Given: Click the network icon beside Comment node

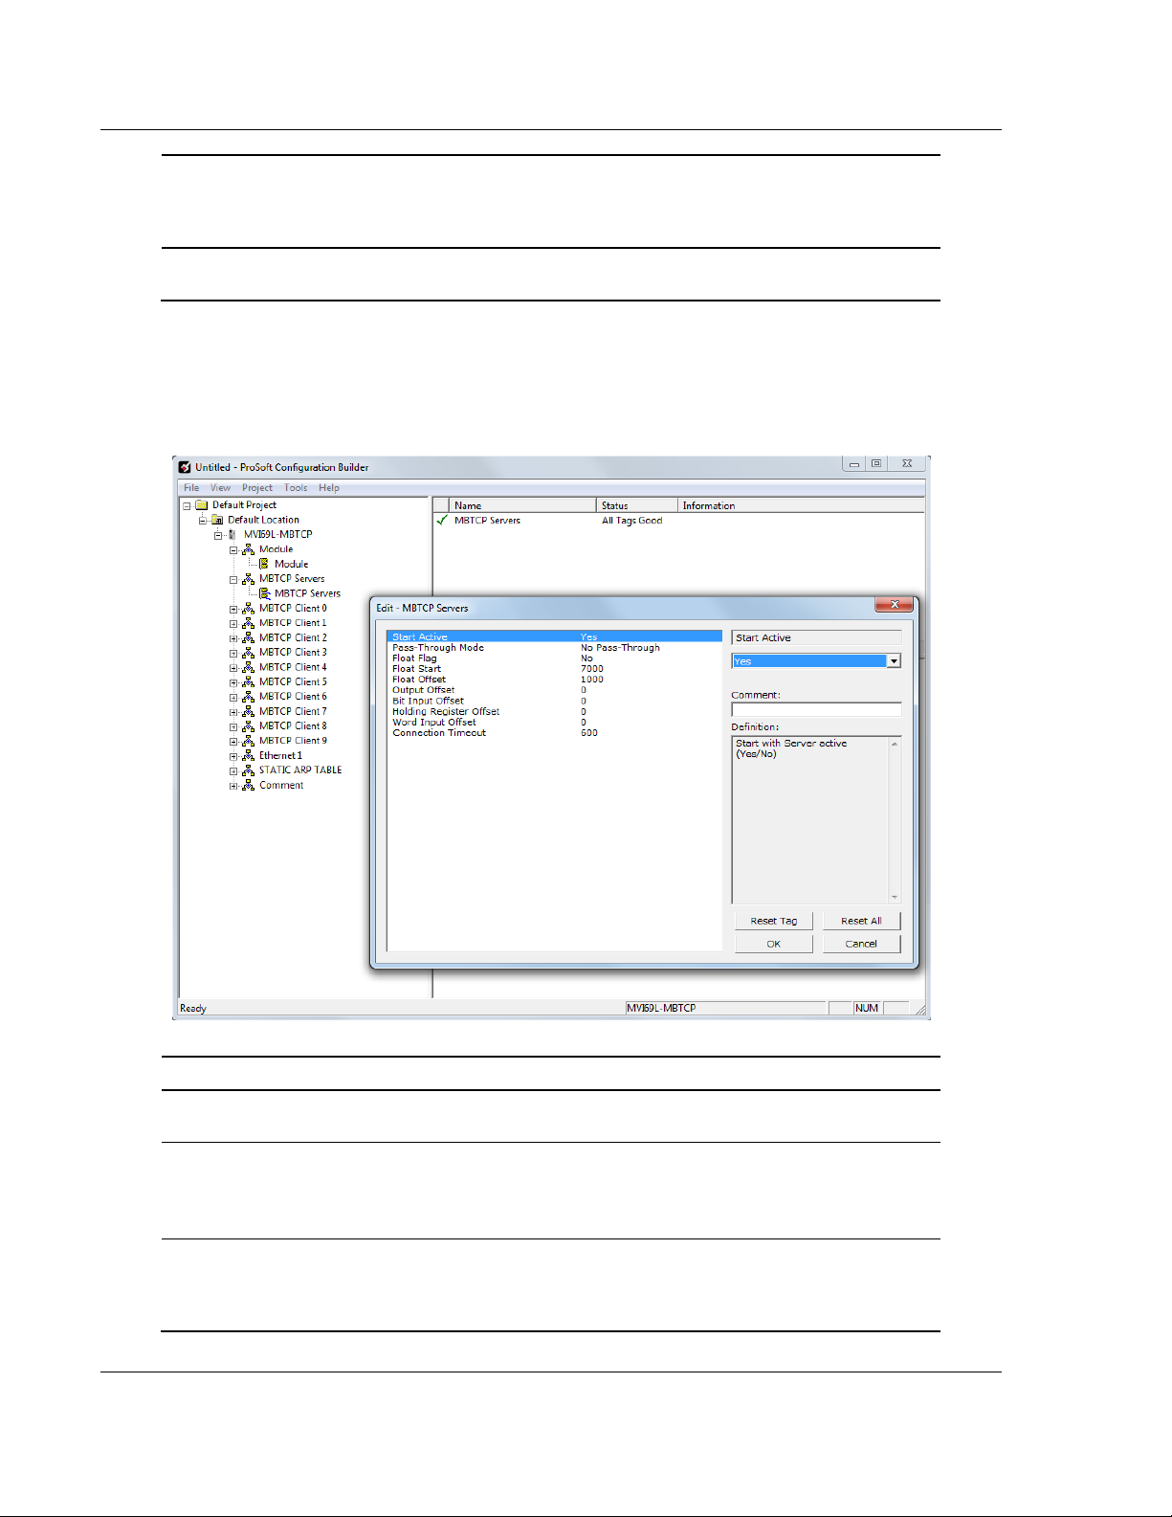Looking at the screenshot, I should (x=249, y=785).
